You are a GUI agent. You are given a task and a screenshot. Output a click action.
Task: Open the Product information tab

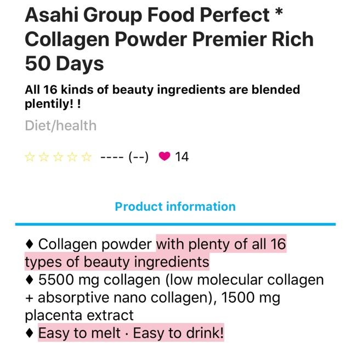pos(175,207)
